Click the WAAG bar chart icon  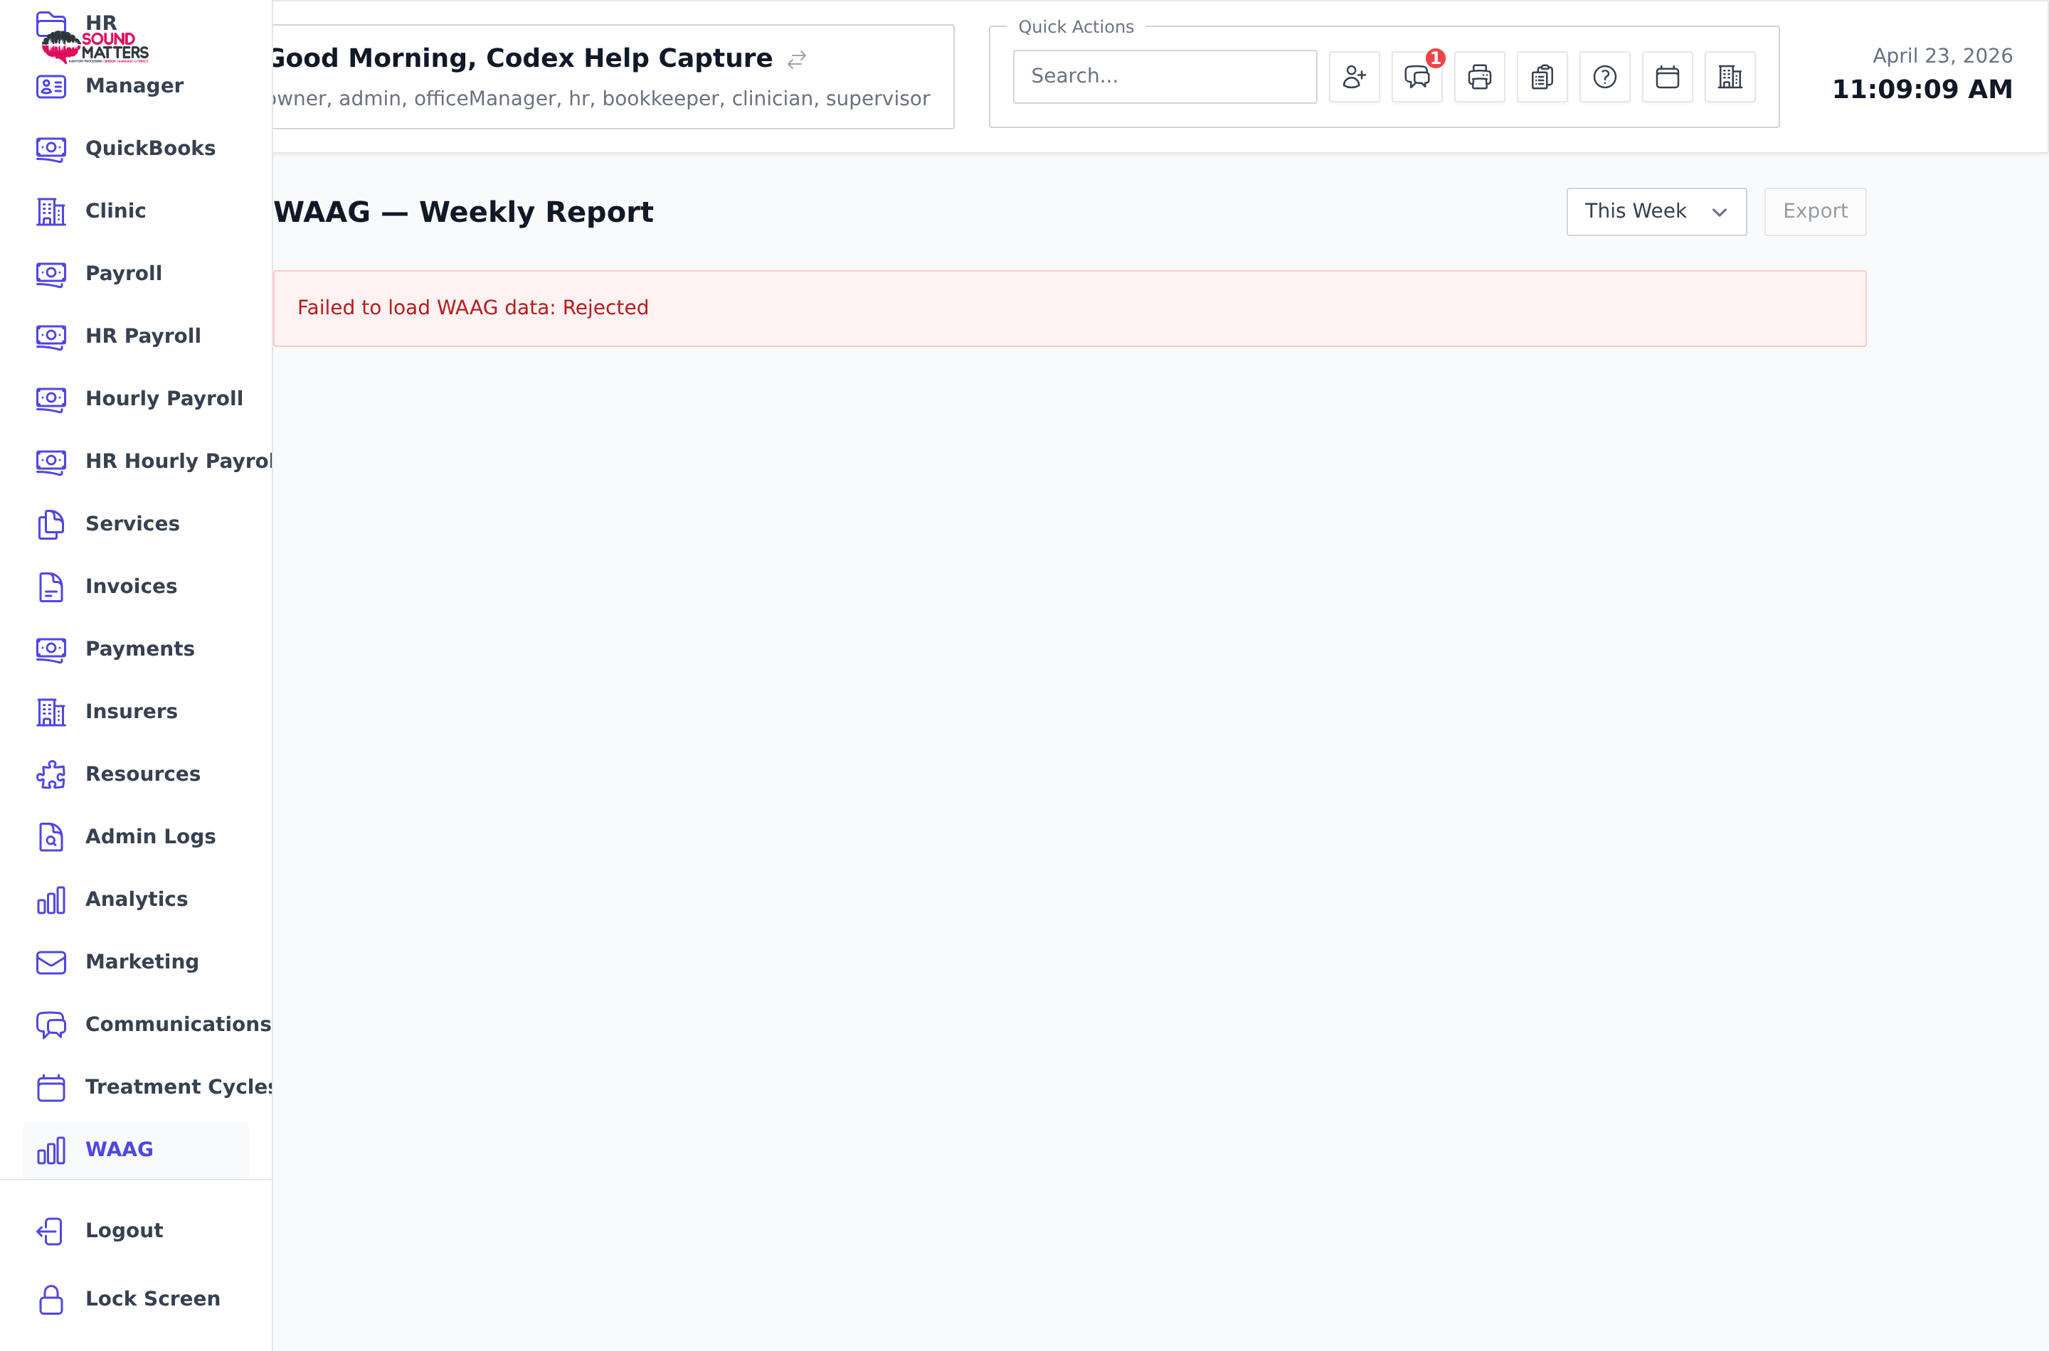[51, 1149]
